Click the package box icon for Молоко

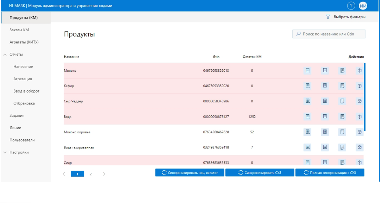[359, 71]
